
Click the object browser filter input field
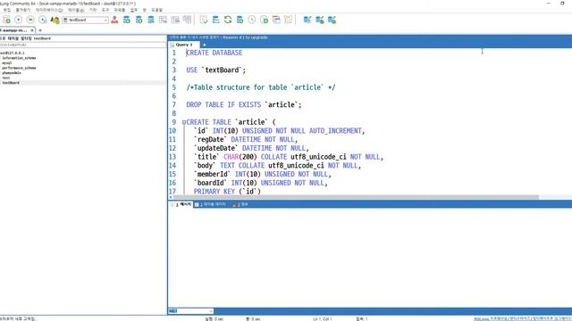[83, 45]
